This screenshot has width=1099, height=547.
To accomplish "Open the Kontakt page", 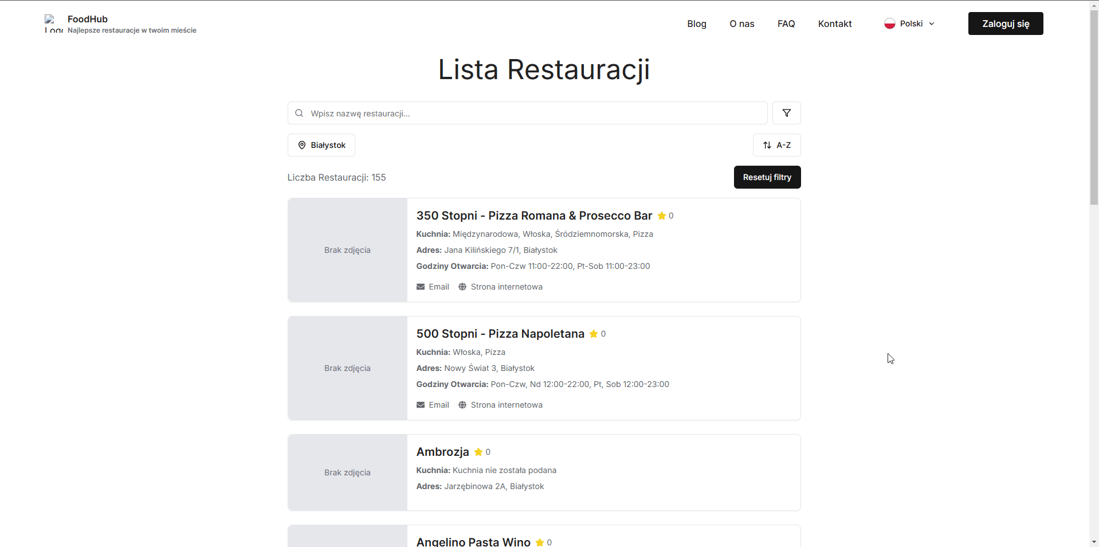I will (x=834, y=24).
